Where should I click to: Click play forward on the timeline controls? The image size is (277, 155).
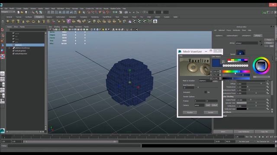pos(263,137)
